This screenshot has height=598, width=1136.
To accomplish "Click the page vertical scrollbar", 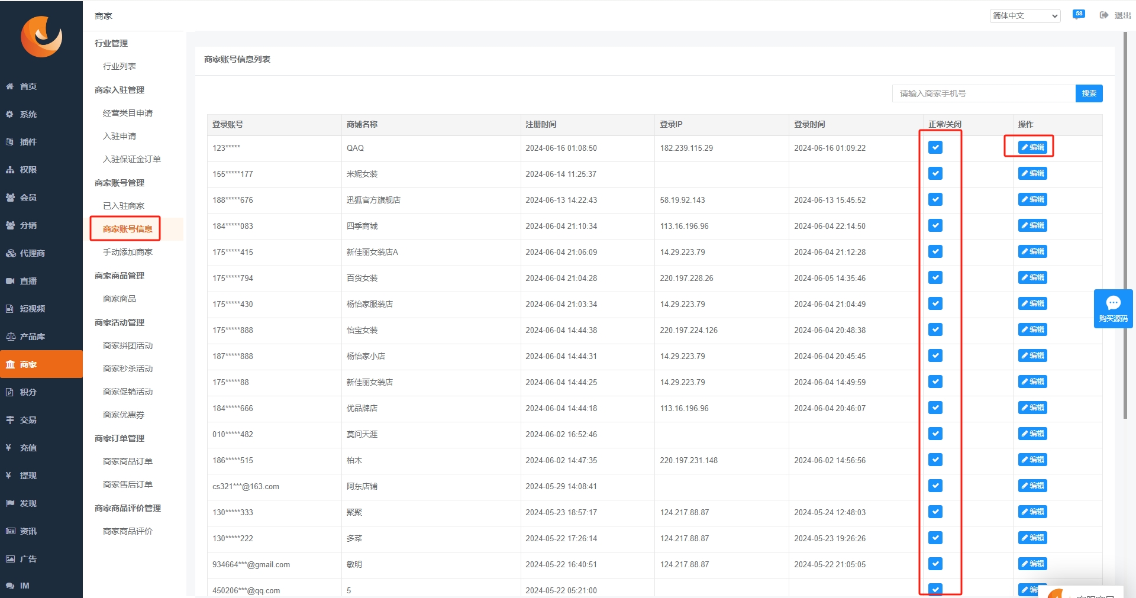I will (x=1125, y=225).
